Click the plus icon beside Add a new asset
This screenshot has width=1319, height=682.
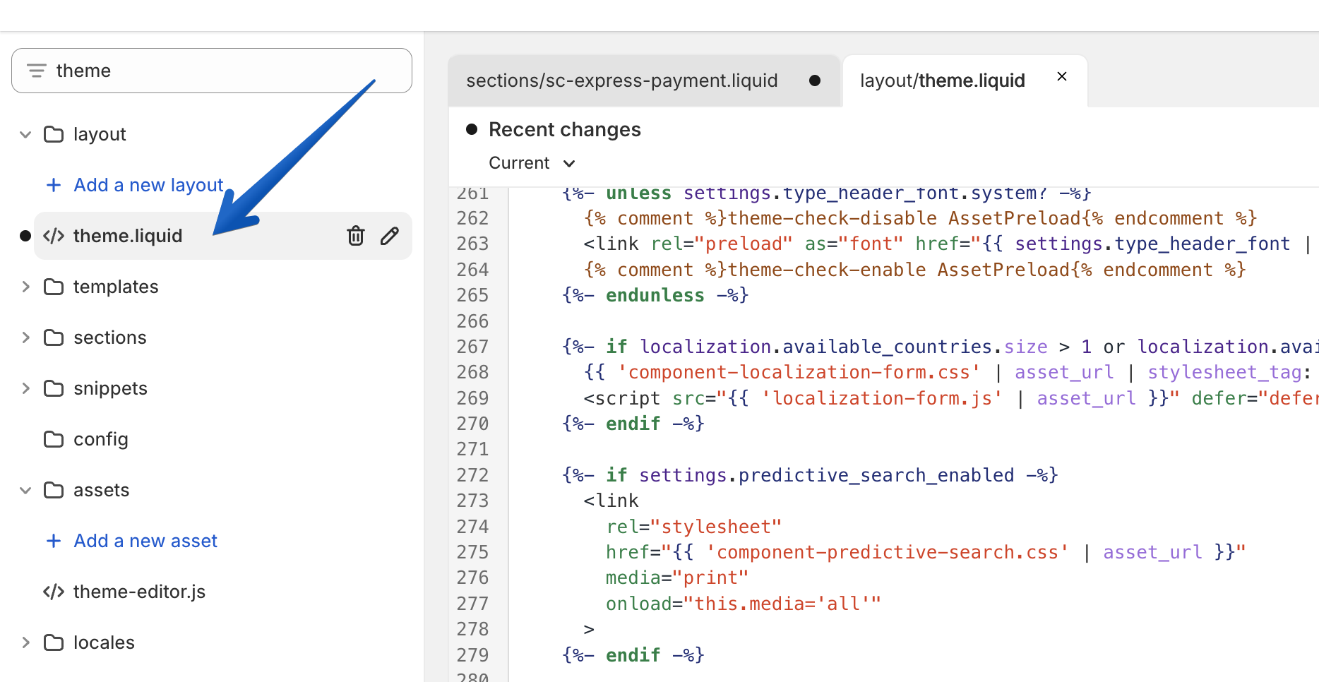click(x=54, y=541)
